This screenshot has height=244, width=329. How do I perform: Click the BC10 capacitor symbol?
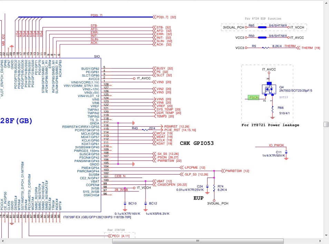point(125,203)
